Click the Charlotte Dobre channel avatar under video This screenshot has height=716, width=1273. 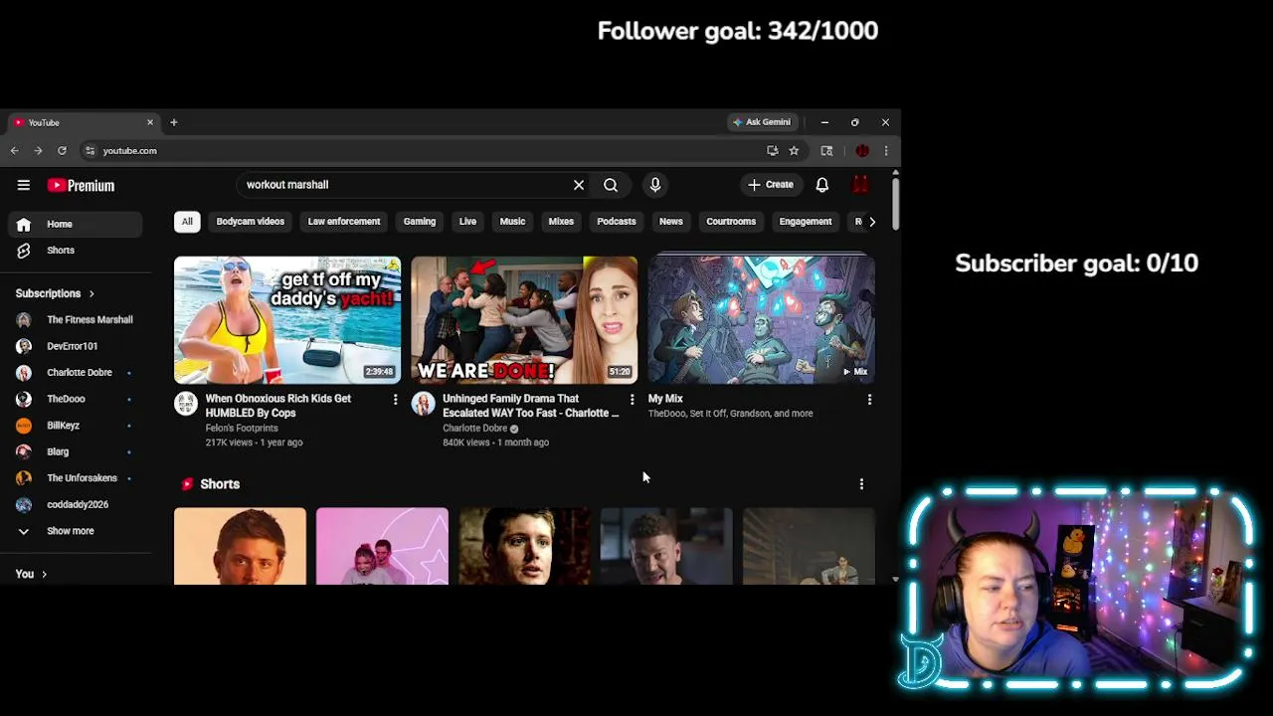click(x=424, y=404)
